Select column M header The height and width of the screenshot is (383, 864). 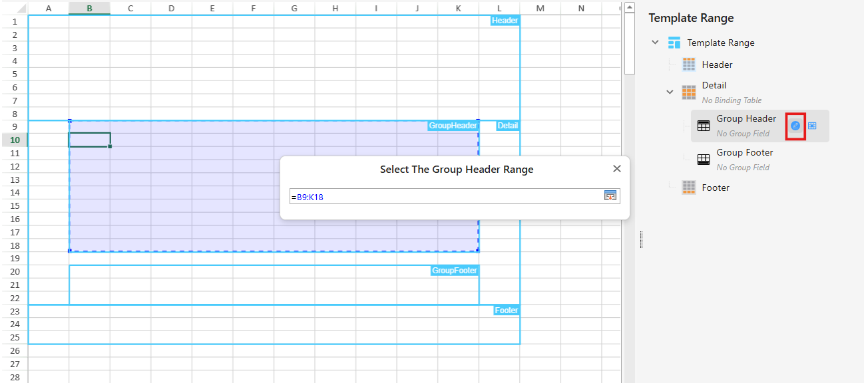540,8
